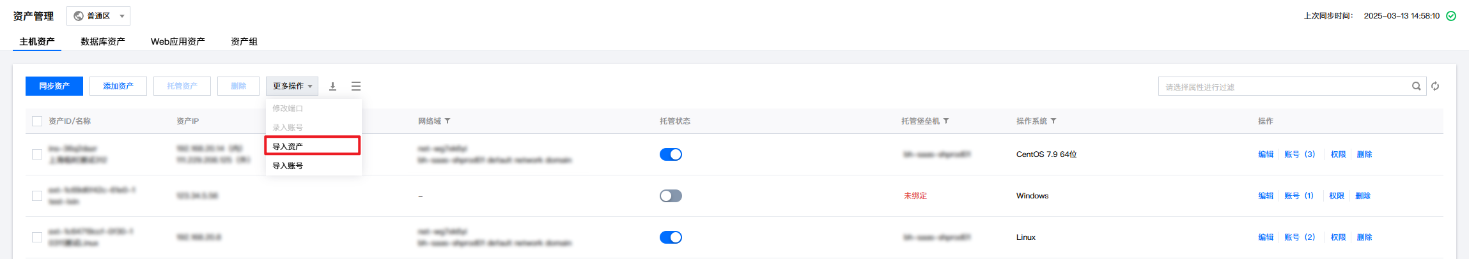Focus the attribute filter search field
Screen dimensions: 1469x259
click(1285, 87)
